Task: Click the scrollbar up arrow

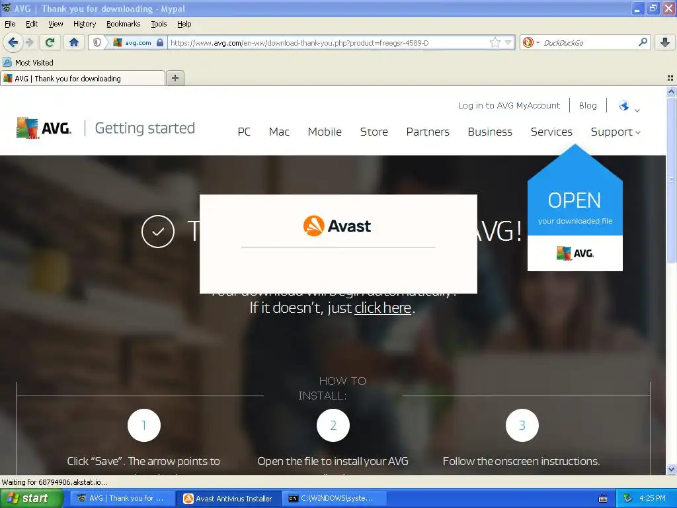Action: pos(671,91)
